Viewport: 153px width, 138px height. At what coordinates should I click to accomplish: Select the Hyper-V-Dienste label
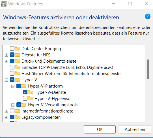pos(50,92)
